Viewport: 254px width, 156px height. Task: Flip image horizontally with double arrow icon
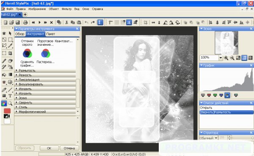(x=153, y=22)
